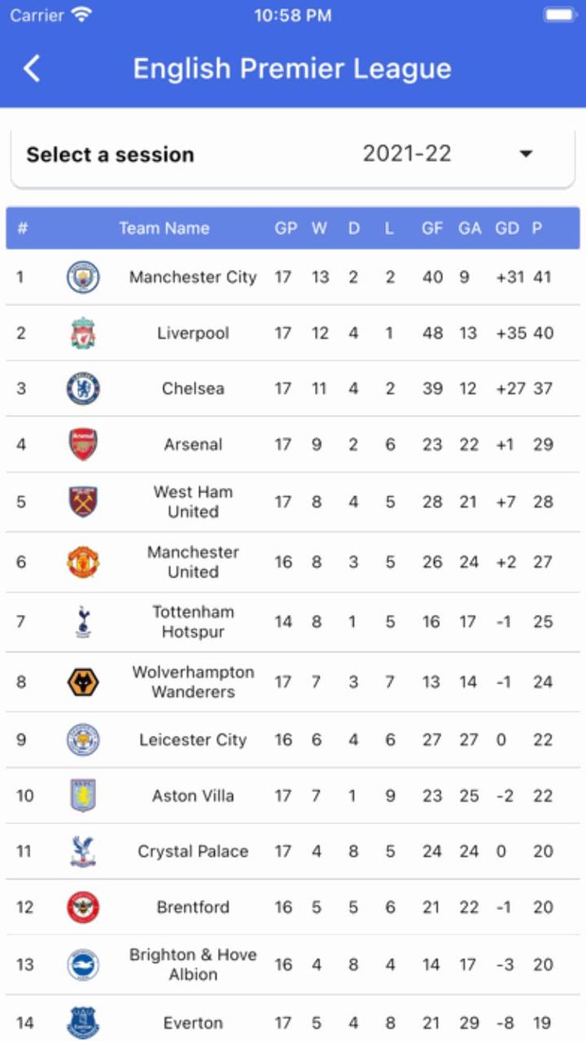Select the 2021-22 season value
The image size is (586, 1041).
coord(407,154)
